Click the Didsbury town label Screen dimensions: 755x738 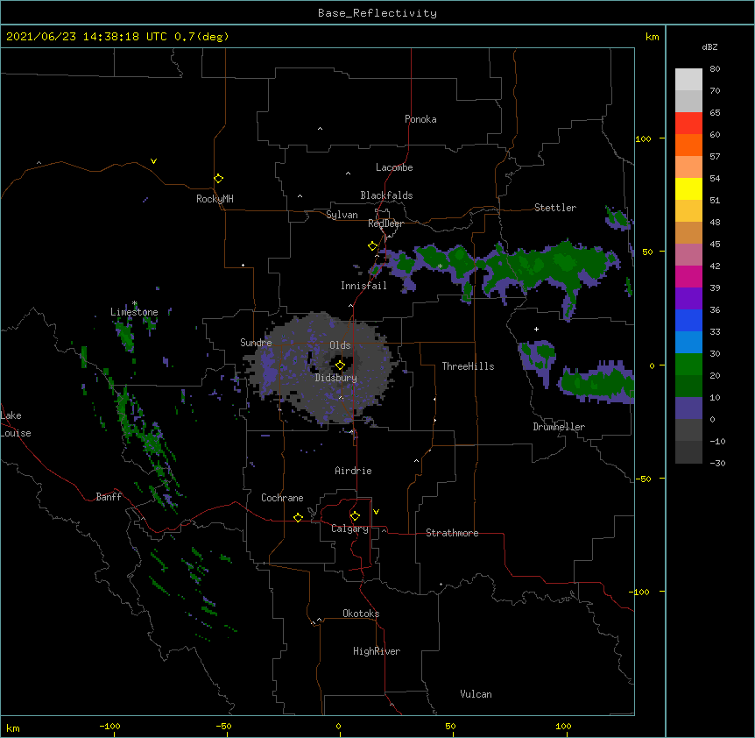click(335, 378)
